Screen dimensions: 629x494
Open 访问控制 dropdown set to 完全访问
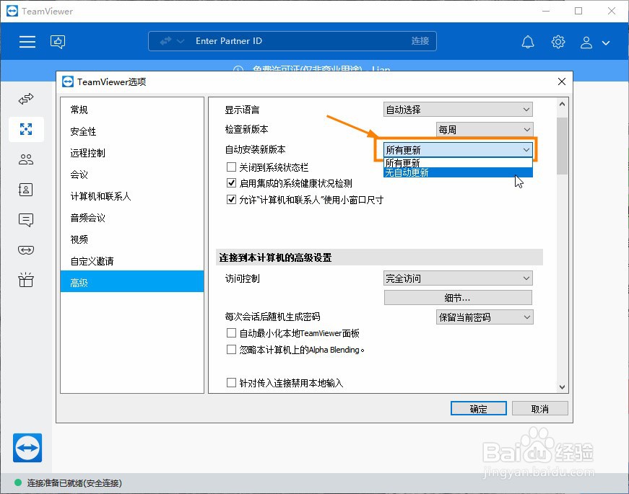(458, 278)
